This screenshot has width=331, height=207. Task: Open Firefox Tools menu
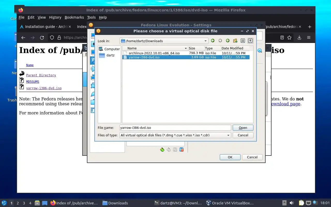91,17
